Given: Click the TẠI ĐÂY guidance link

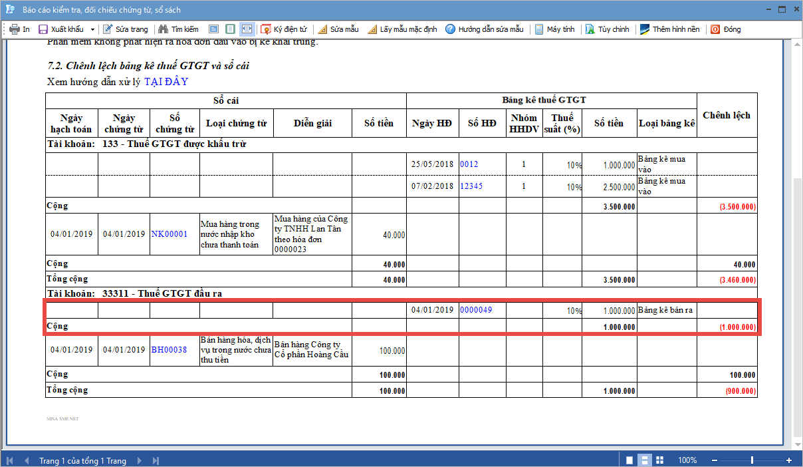Looking at the screenshot, I should (x=166, y=82).
